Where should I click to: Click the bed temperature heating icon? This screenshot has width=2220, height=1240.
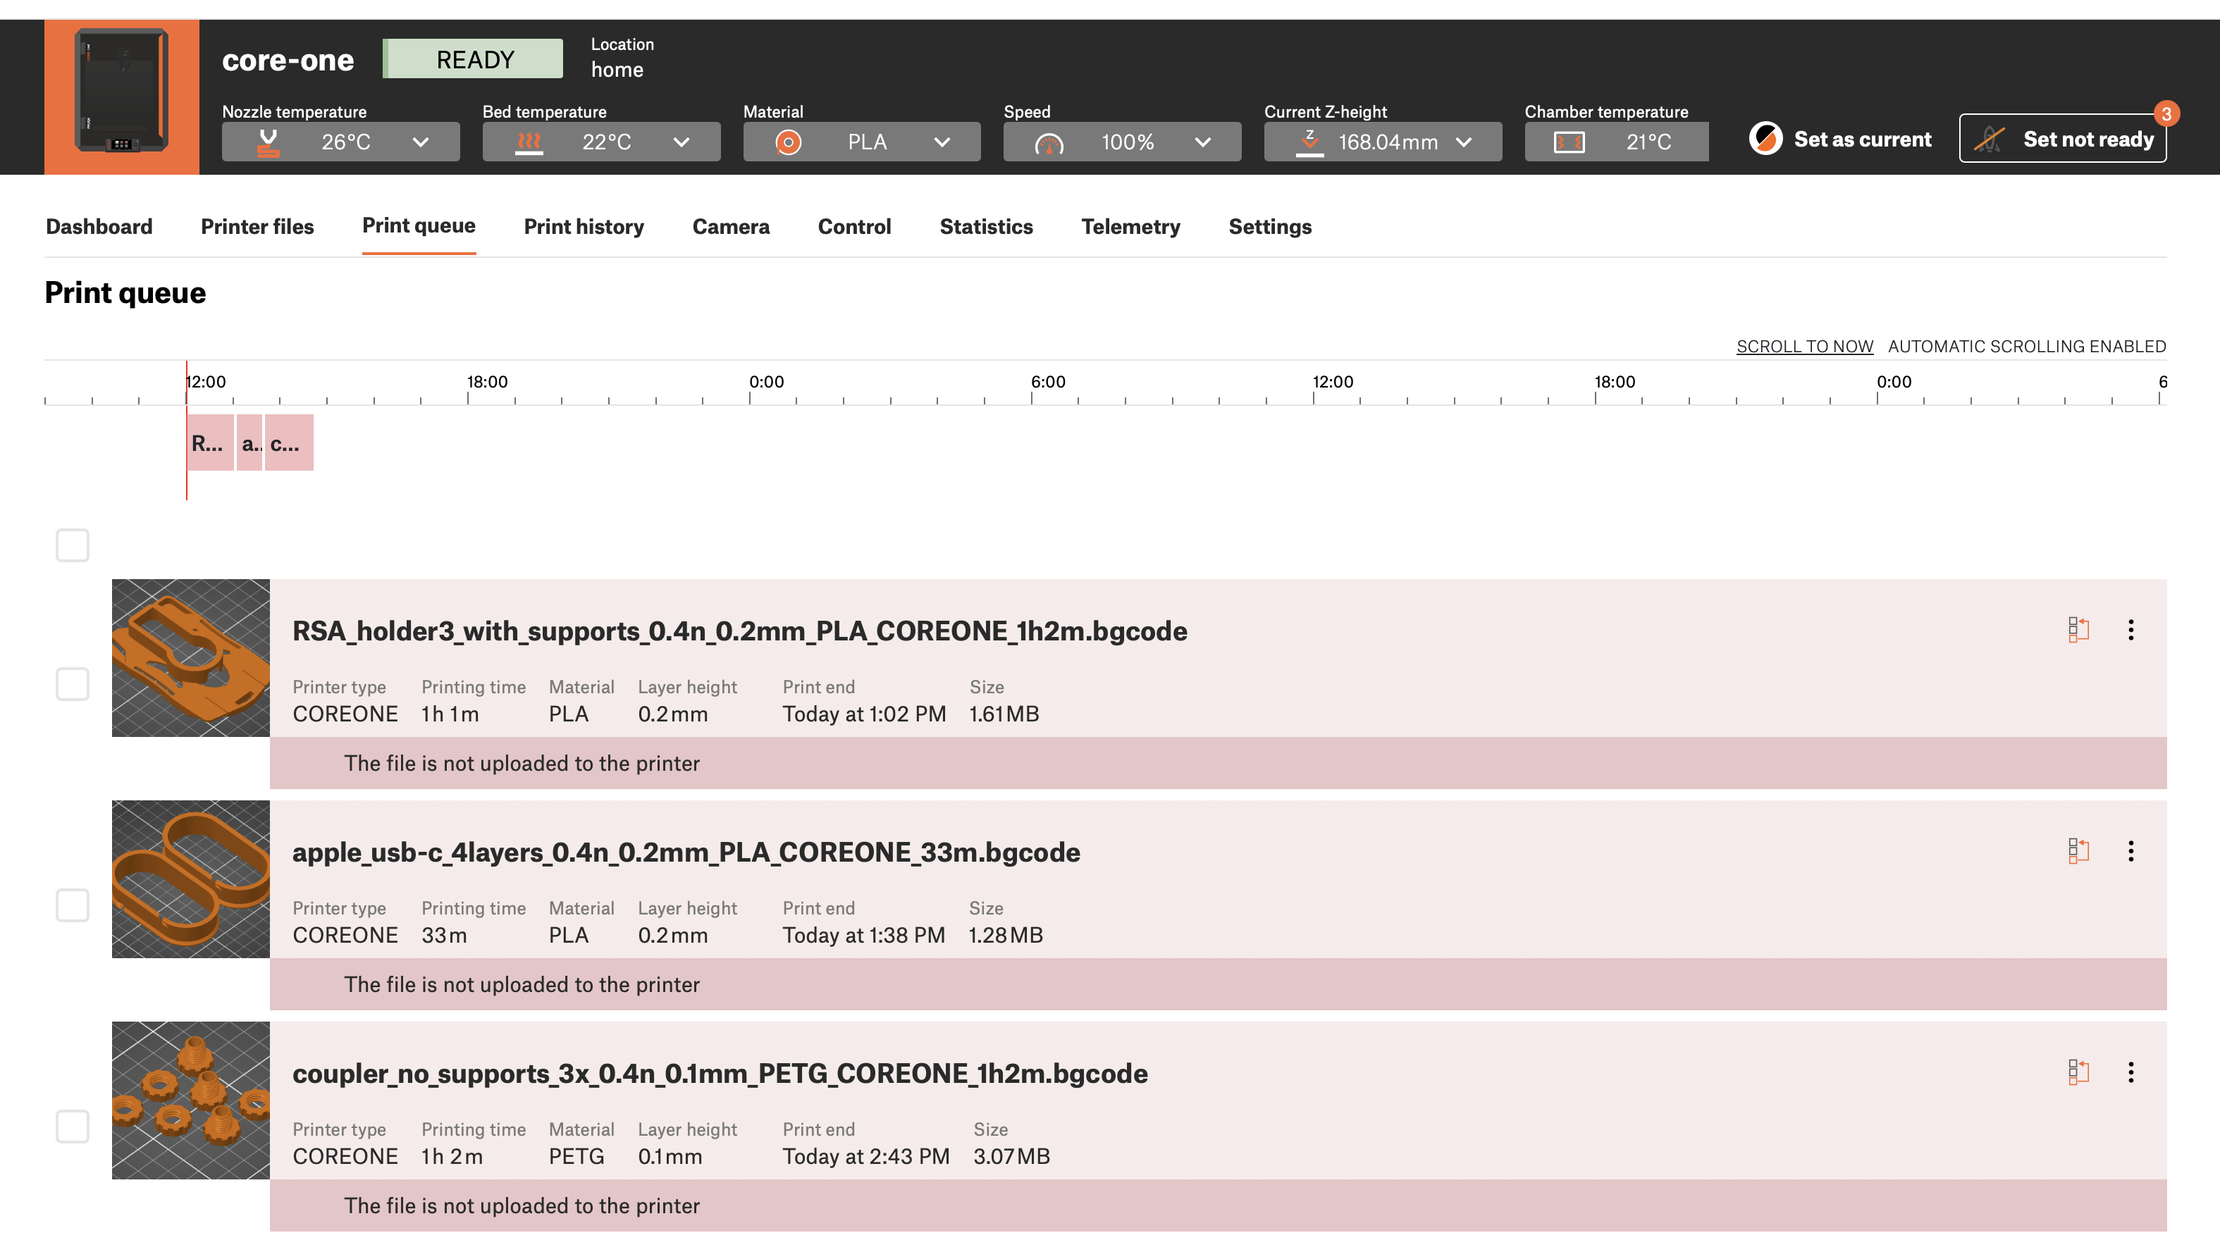(529, 142)
